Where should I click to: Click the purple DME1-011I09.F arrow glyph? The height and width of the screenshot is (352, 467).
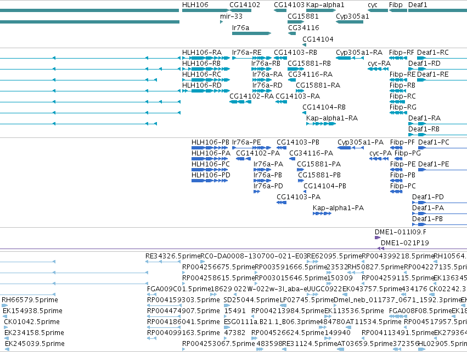pyautogui.click(x=378, y=238)
